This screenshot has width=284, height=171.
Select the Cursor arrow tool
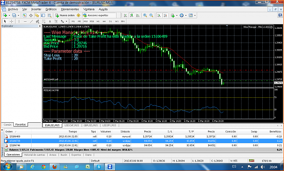pos(5,21)
